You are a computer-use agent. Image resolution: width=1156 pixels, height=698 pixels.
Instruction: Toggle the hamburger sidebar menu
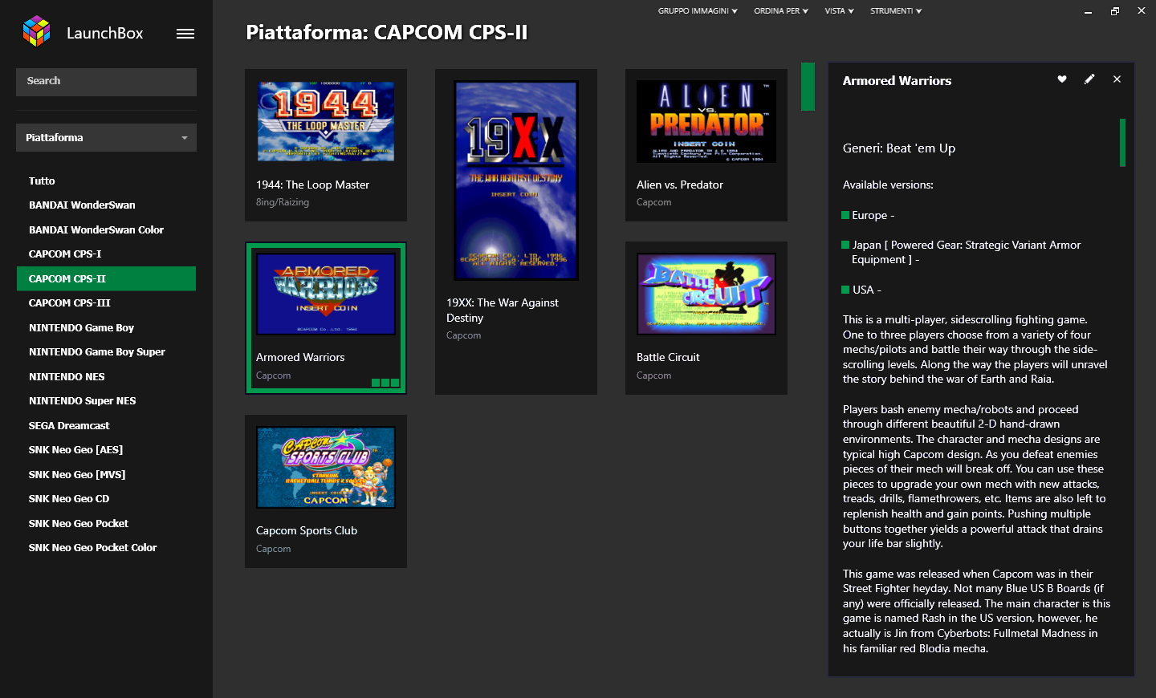coord(185,34)
